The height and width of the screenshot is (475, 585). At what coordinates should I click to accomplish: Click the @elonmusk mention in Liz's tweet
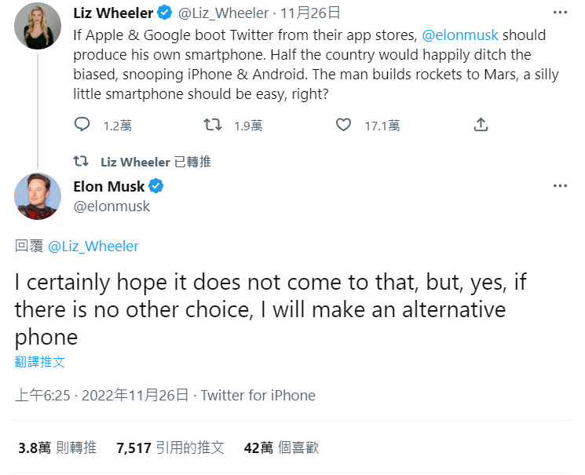click(x=460, y=35)
